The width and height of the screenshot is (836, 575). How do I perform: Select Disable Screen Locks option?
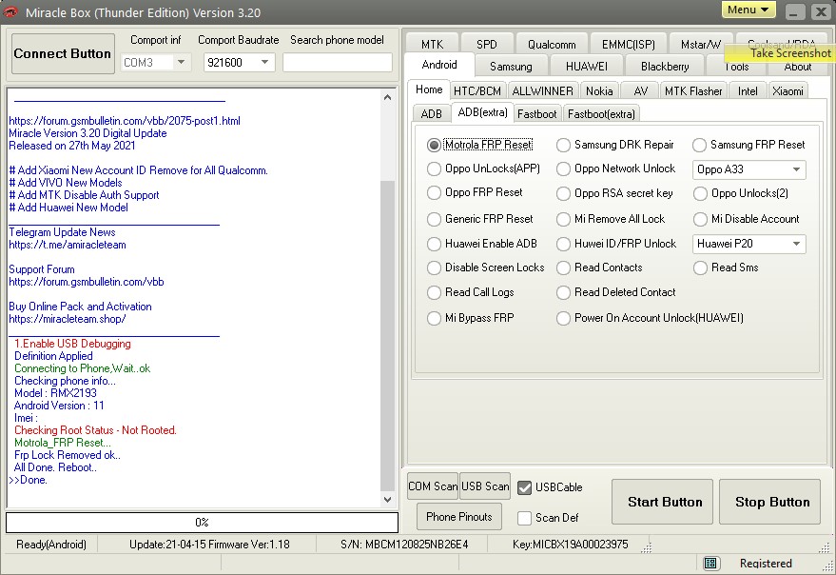pos(434,268)
